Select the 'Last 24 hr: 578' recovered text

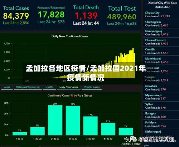(51, 22)
